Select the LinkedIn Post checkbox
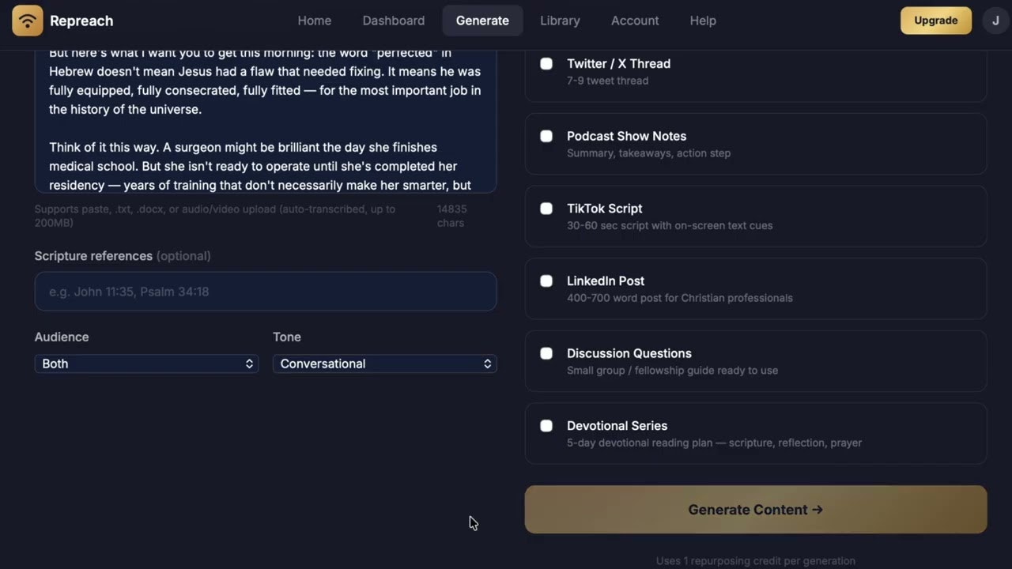This screenshot has width=1012, height=569. [546, 281]
